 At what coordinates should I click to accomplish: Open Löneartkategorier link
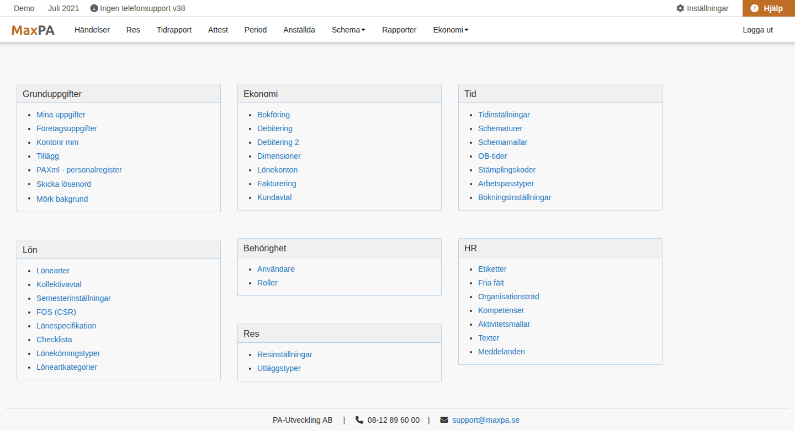67,367
